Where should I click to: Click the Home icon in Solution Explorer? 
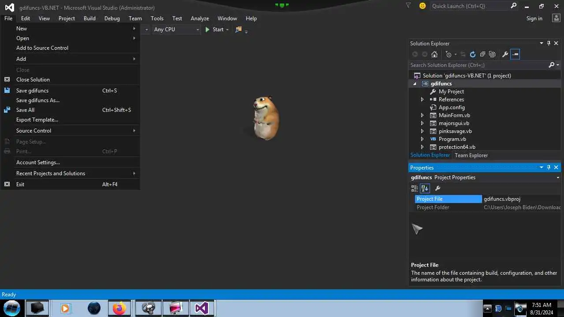pos(434,54)
